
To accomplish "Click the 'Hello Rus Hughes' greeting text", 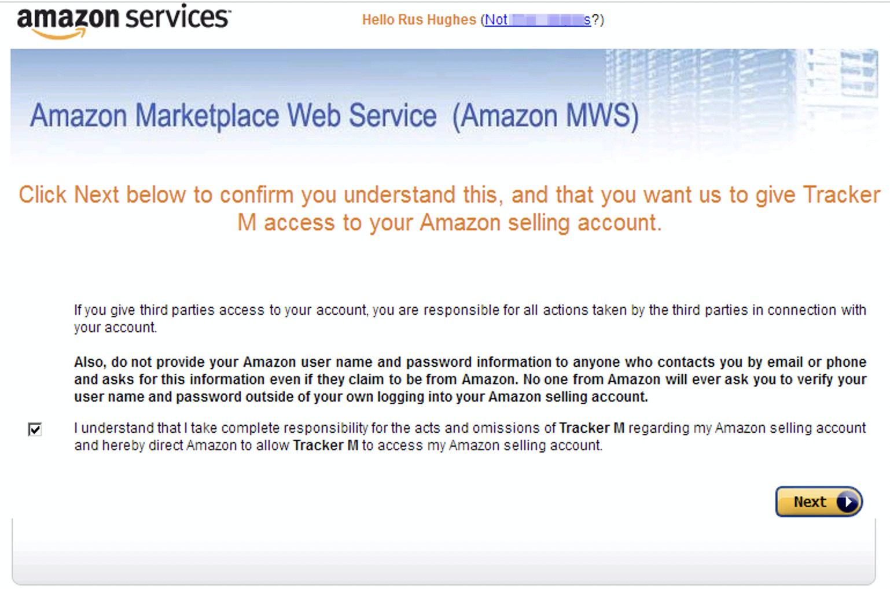I will coord(419,20).
